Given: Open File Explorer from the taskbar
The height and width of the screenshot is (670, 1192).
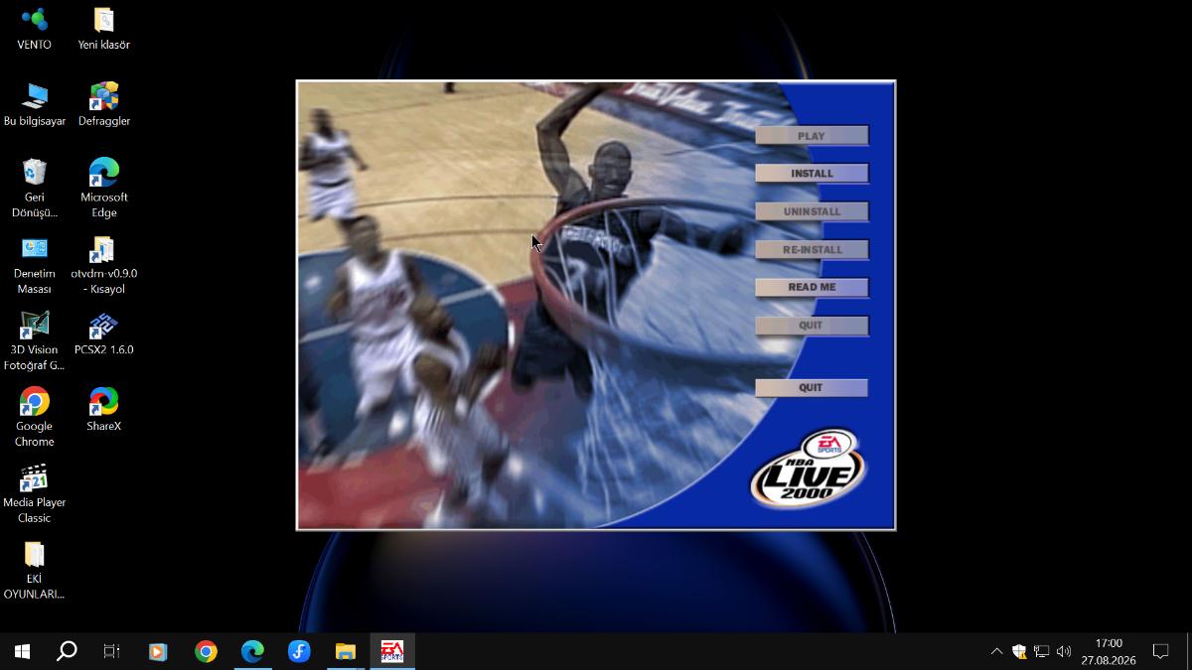Looking at the screenshot, I should click(346, 651).
